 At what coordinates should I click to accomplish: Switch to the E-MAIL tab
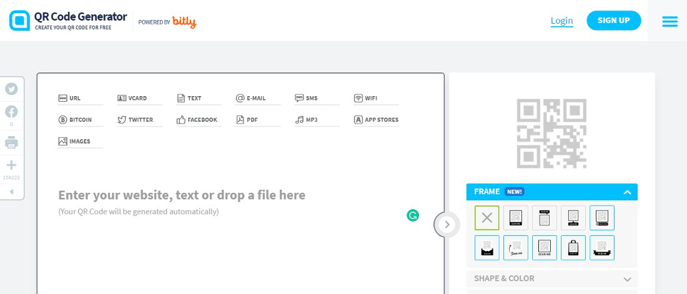[x=257, y=98]
